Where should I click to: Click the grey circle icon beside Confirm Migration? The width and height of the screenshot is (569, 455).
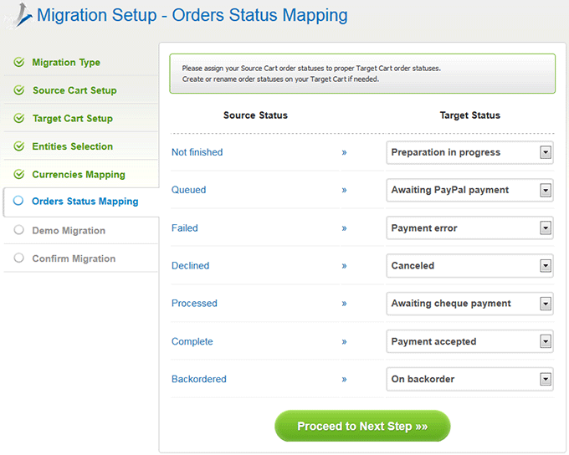18,258
